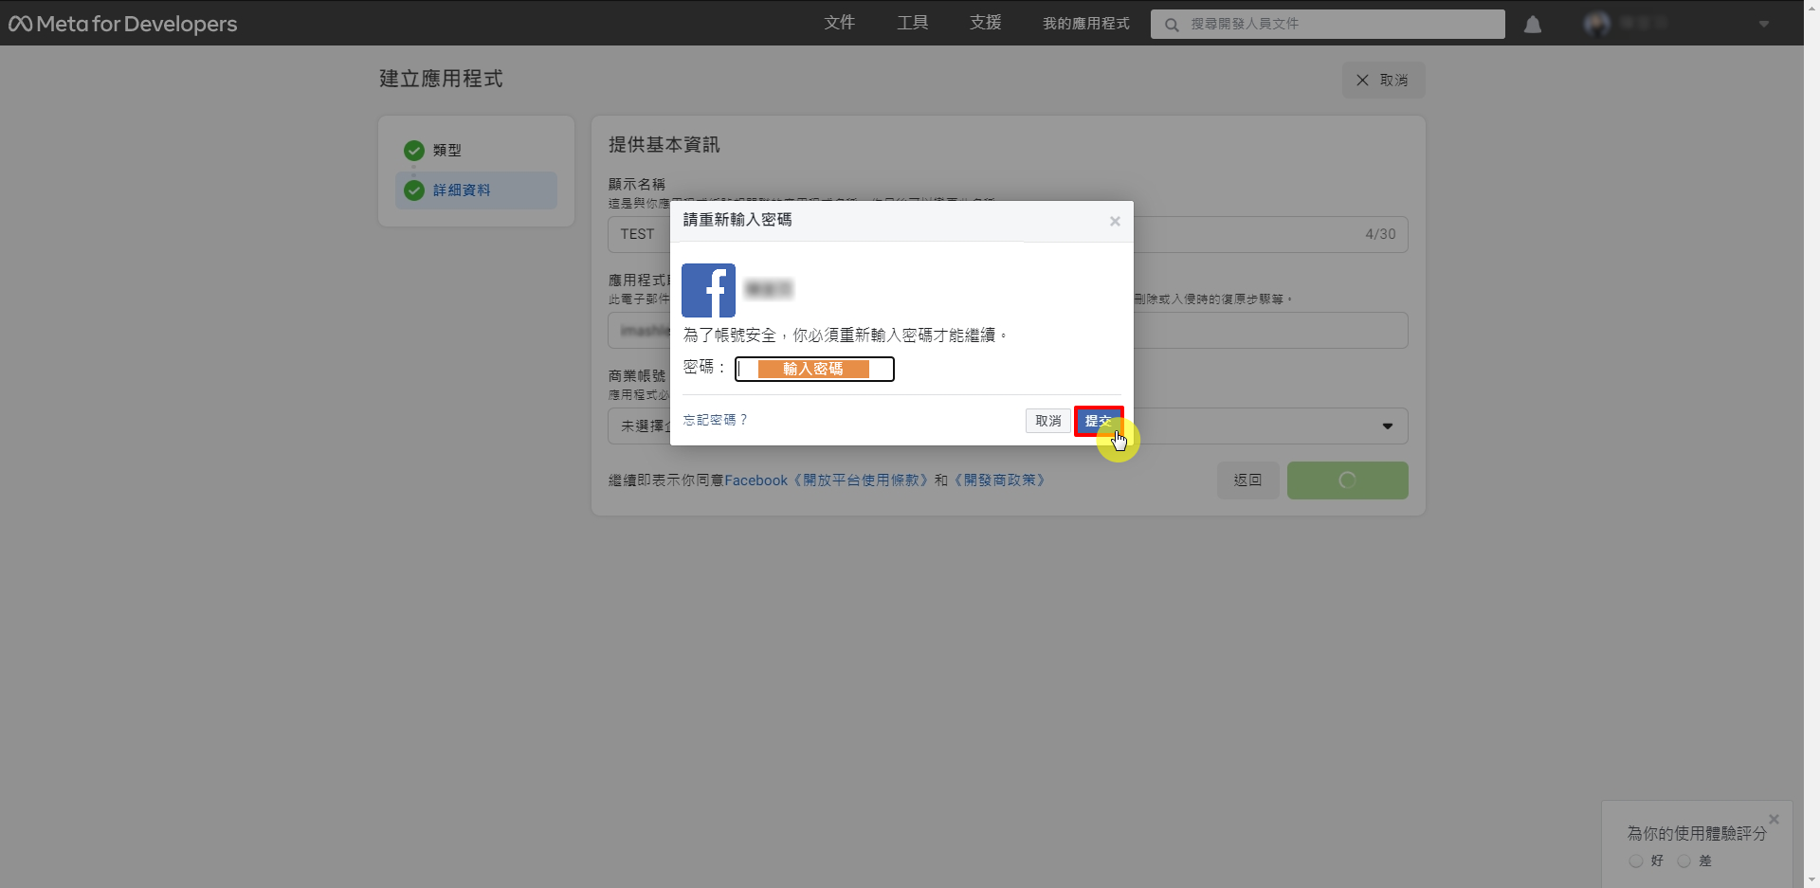Expand the account menu arrow in header
The image size is (1820, 888).
point(1763,25)
